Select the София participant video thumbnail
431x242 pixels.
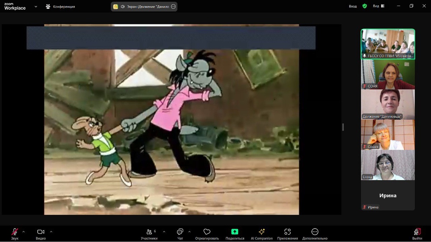(x=388, y=135)
